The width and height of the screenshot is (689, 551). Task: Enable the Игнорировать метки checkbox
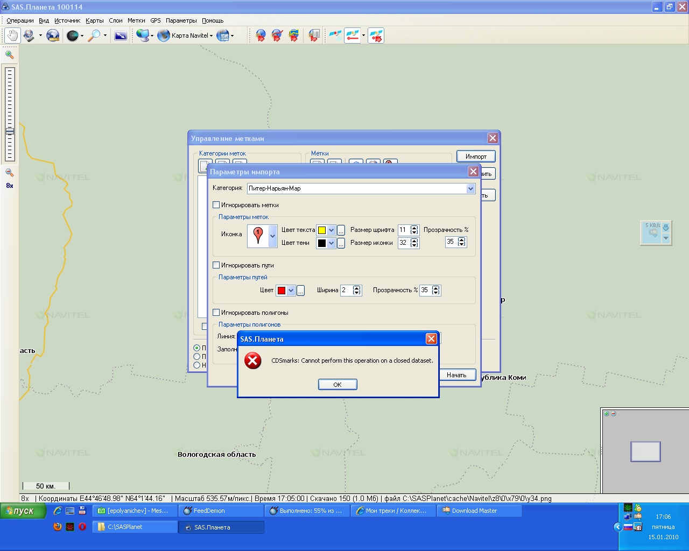click(216, 205)
